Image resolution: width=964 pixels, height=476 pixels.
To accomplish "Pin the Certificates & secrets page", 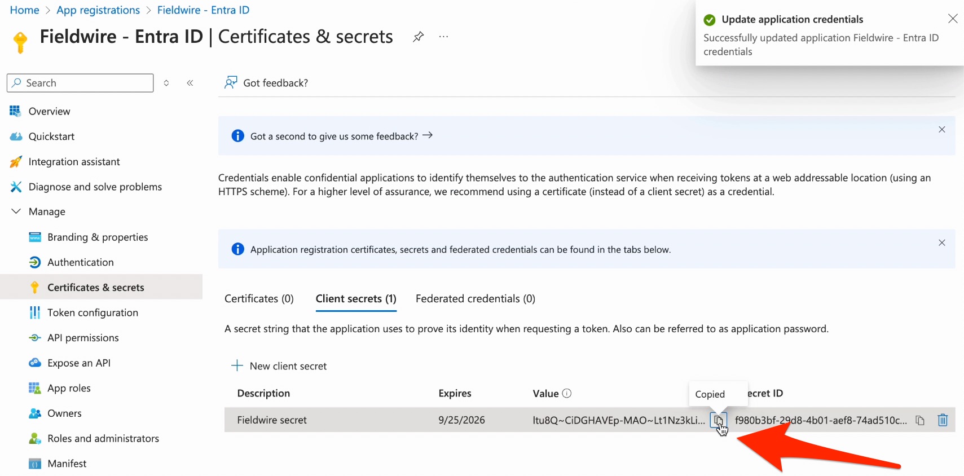I will coord(418,37).
